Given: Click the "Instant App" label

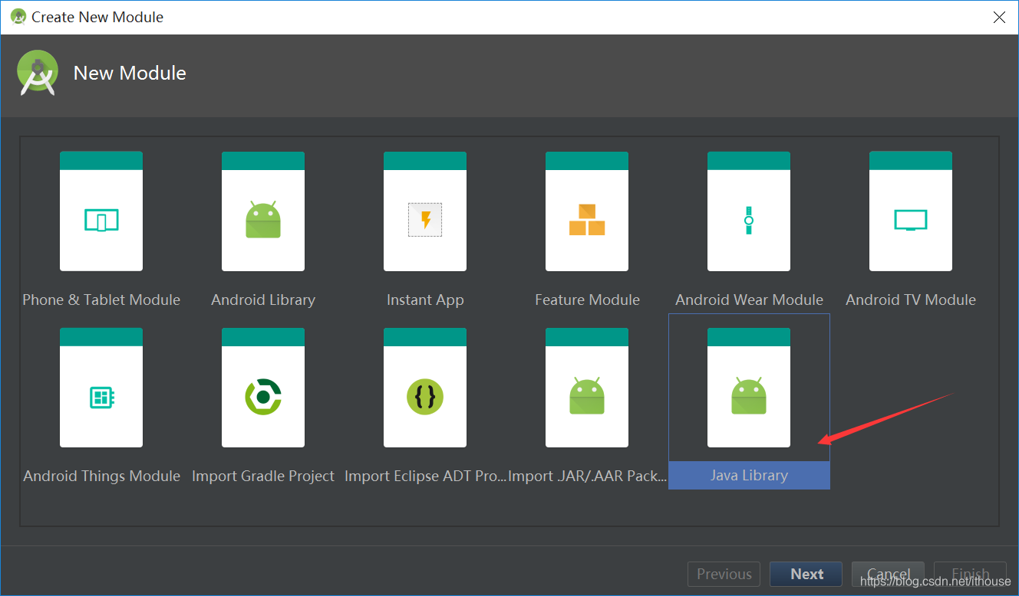Looking at the screenshot, I should [425, 300].
